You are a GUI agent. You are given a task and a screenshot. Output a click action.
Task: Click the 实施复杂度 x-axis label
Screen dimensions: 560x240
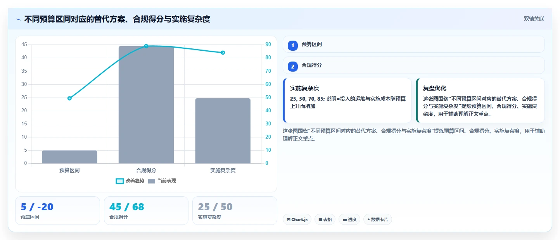[x=223, y=170]
